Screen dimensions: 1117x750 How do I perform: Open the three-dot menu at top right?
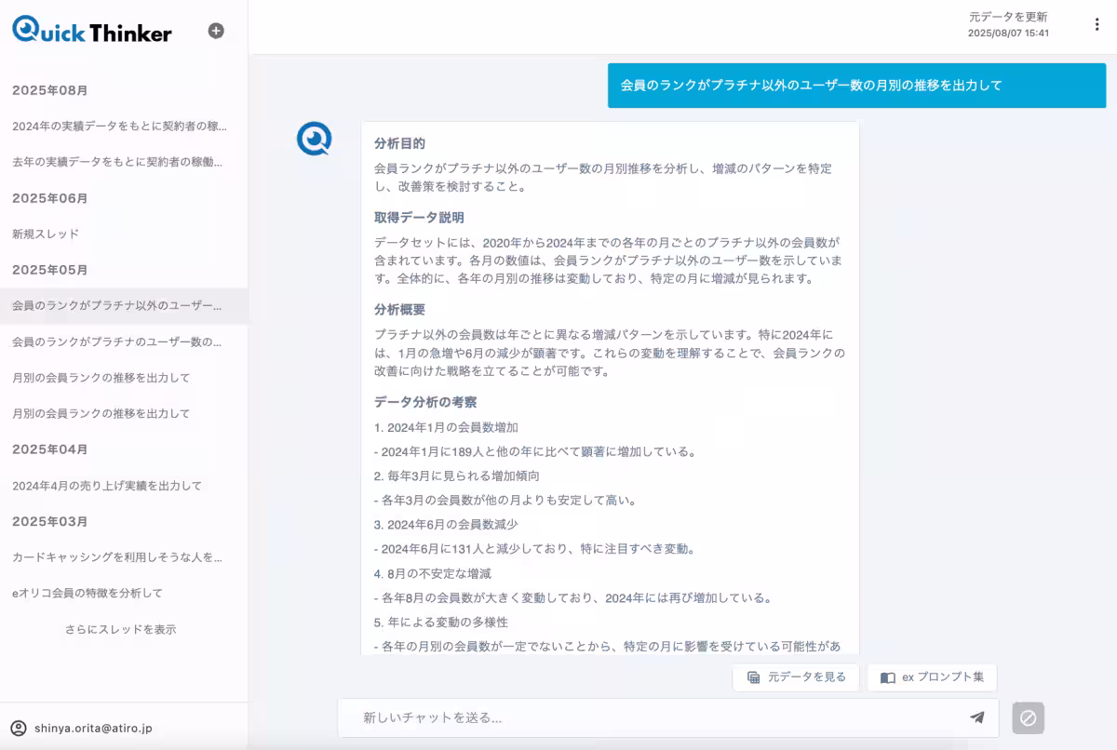[1097, 23]
